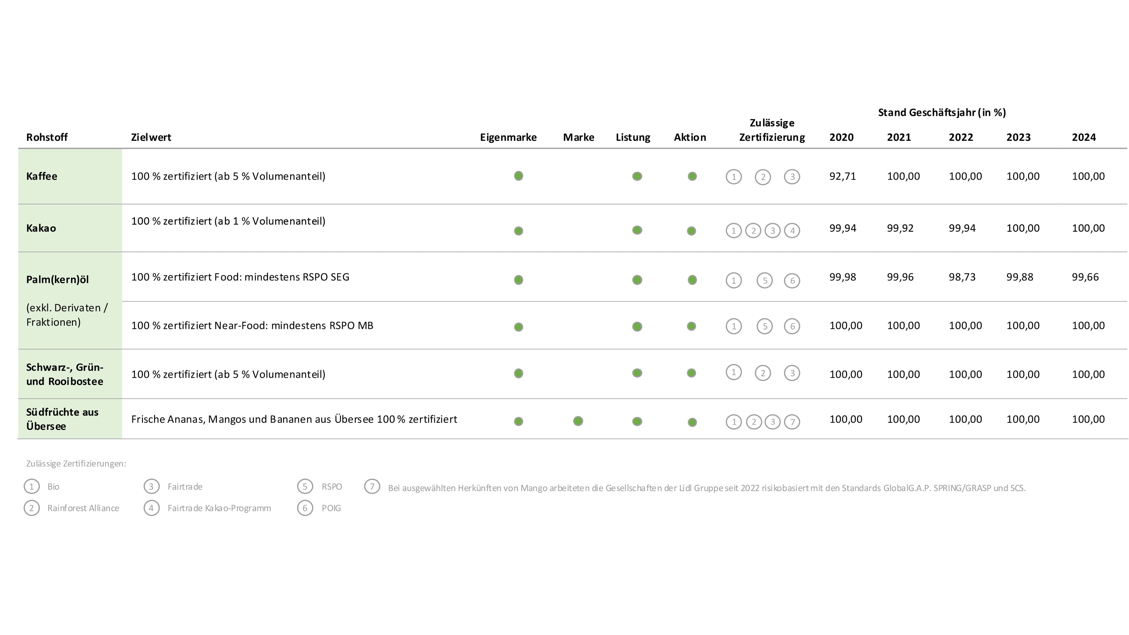This screenshot has width=1129, height=635.
Task: Click the Tee row Aktion green dot
Action: pyautogui.click(x=692, y=373)
